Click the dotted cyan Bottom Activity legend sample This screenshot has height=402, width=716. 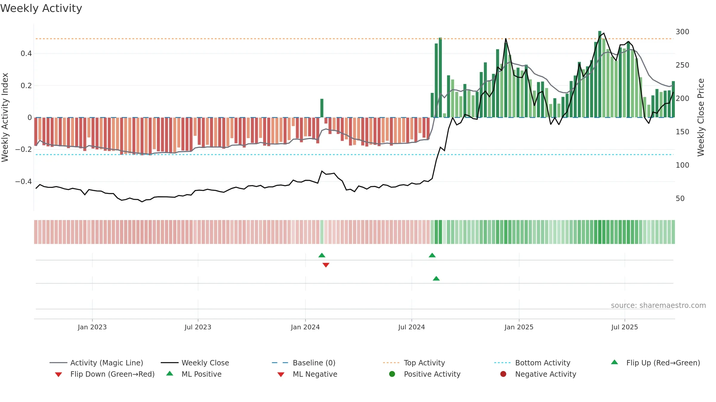click(502, 363)
